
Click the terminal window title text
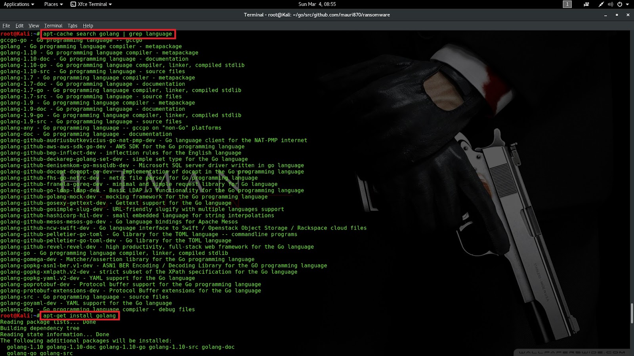pyautogui.click(x=317, y=15)
